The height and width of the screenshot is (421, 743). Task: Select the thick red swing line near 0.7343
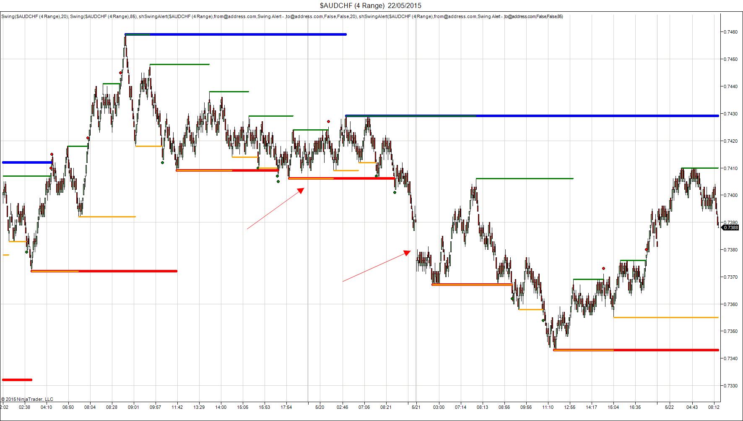[636, 350]
